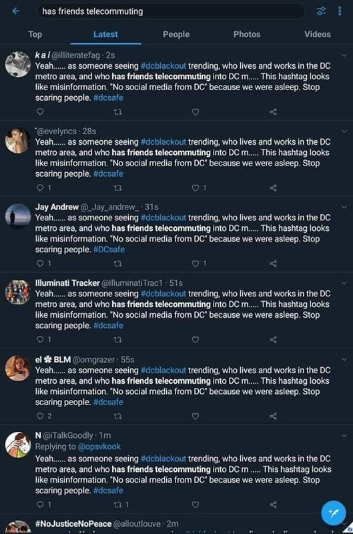Image resolution: width=353 pixels, height=534 pixels.
Task: Share Jay Andrew's tweet
Action: pos(273,263)
